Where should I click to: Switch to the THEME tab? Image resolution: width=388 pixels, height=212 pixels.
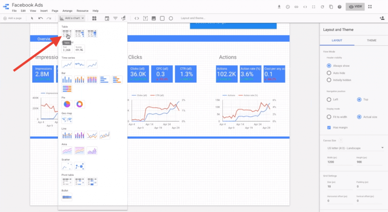pos(371,40)
